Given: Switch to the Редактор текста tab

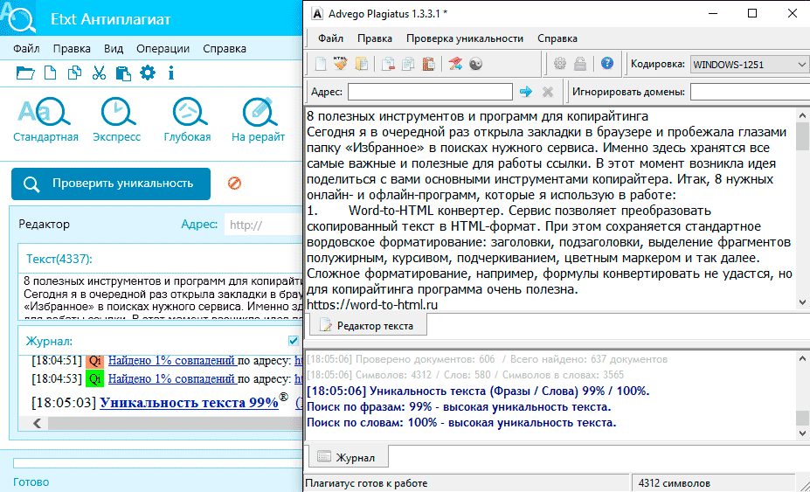Looking at the screenshot, I should (367, 326).
